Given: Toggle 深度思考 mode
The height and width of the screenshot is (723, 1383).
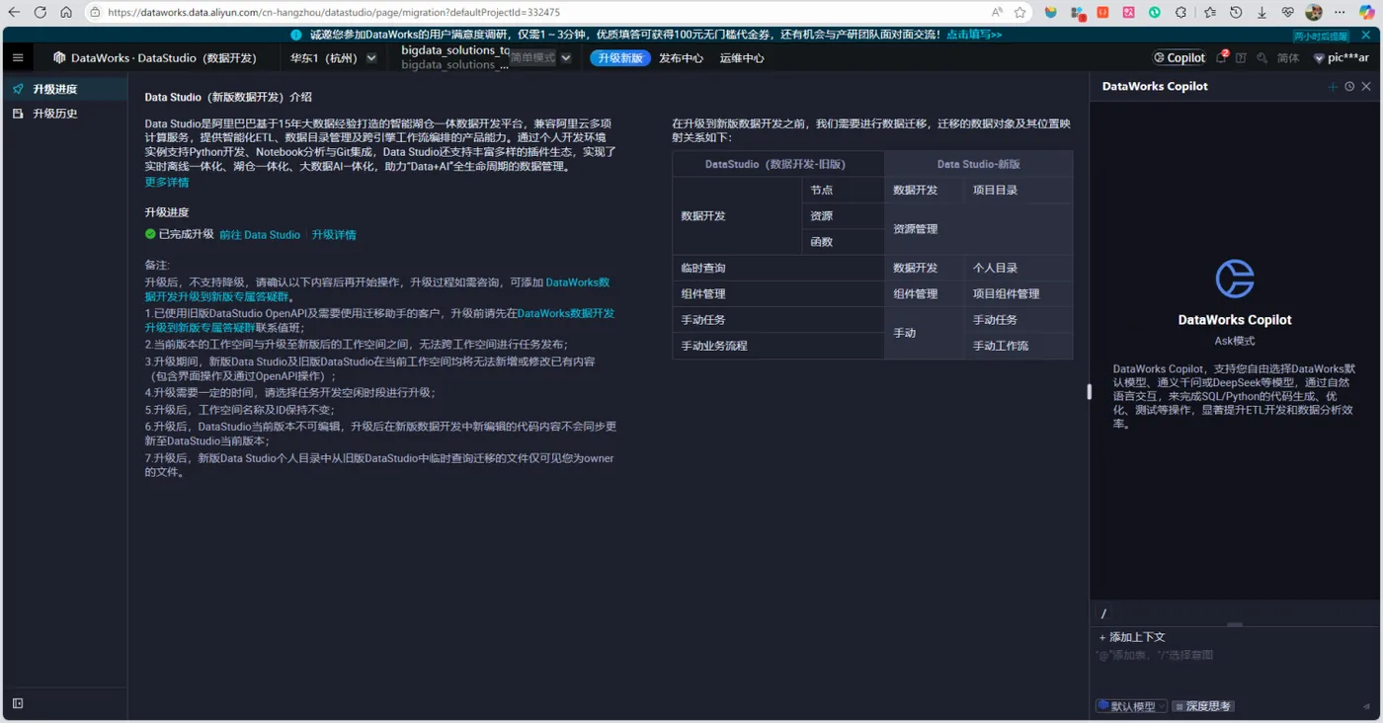Looking at the screenshot, I should [1203, 706].
